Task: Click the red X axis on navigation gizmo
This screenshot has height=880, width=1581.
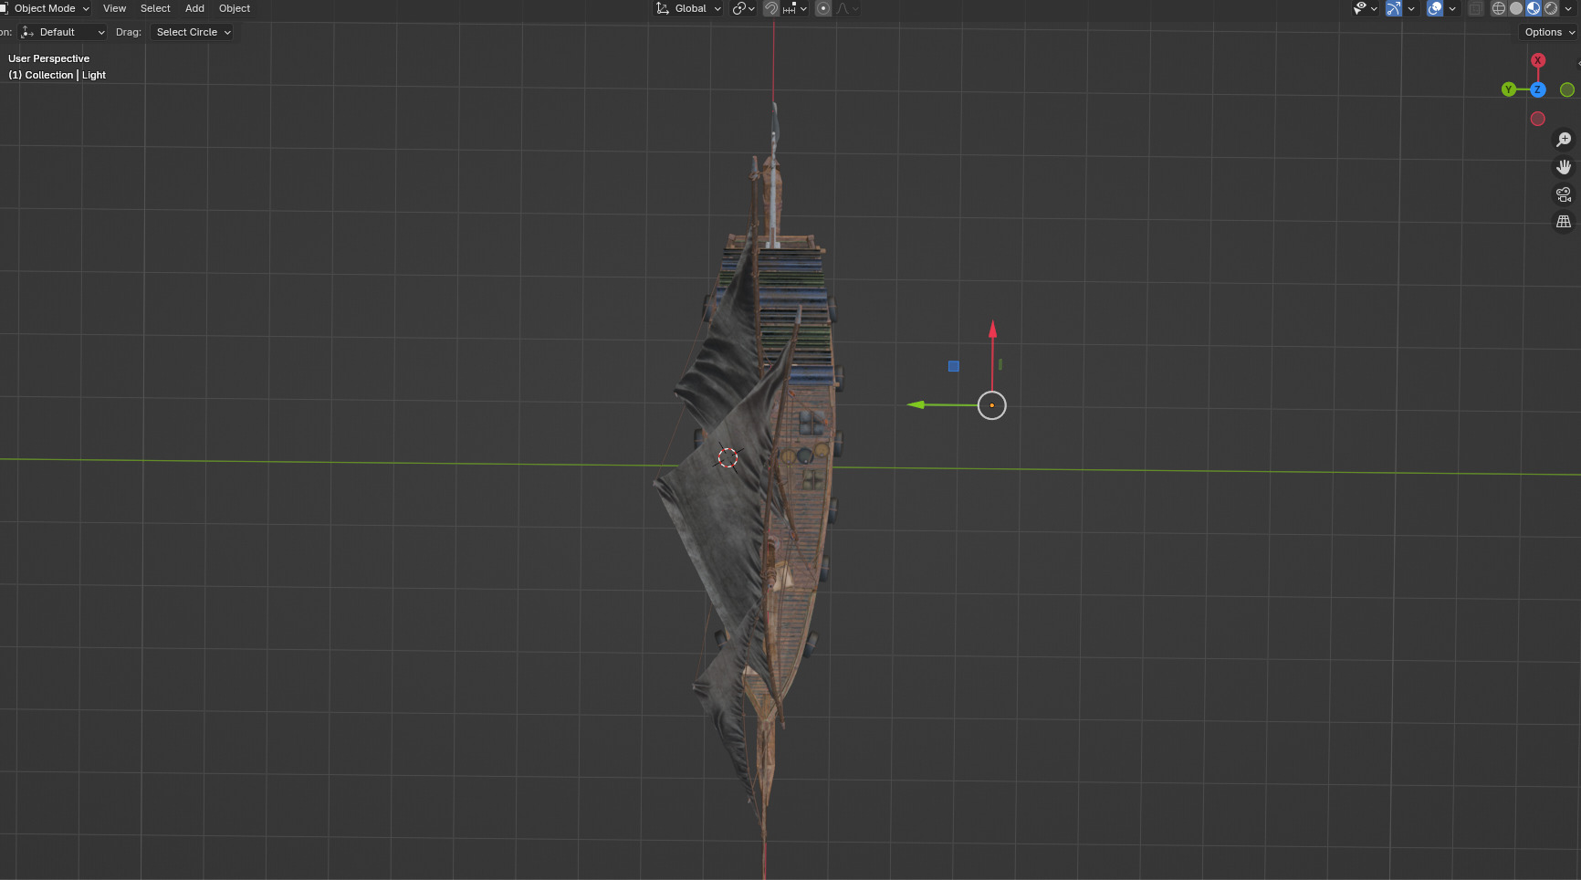Action: click(1538, 60)
